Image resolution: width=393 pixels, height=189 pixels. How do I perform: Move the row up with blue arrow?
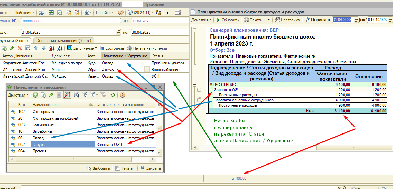pos(36,48)
